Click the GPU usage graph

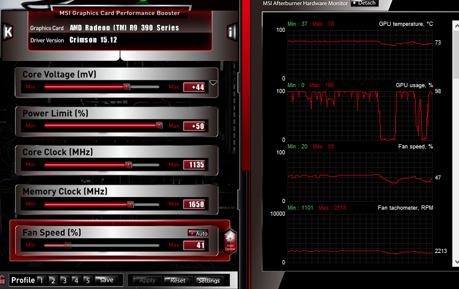coord(360,115)
